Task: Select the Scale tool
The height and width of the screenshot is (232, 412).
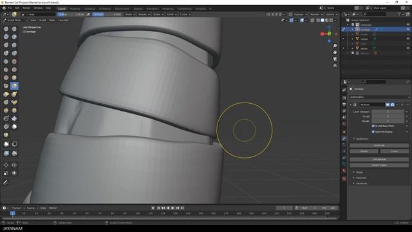Action: tap(6, 173)
